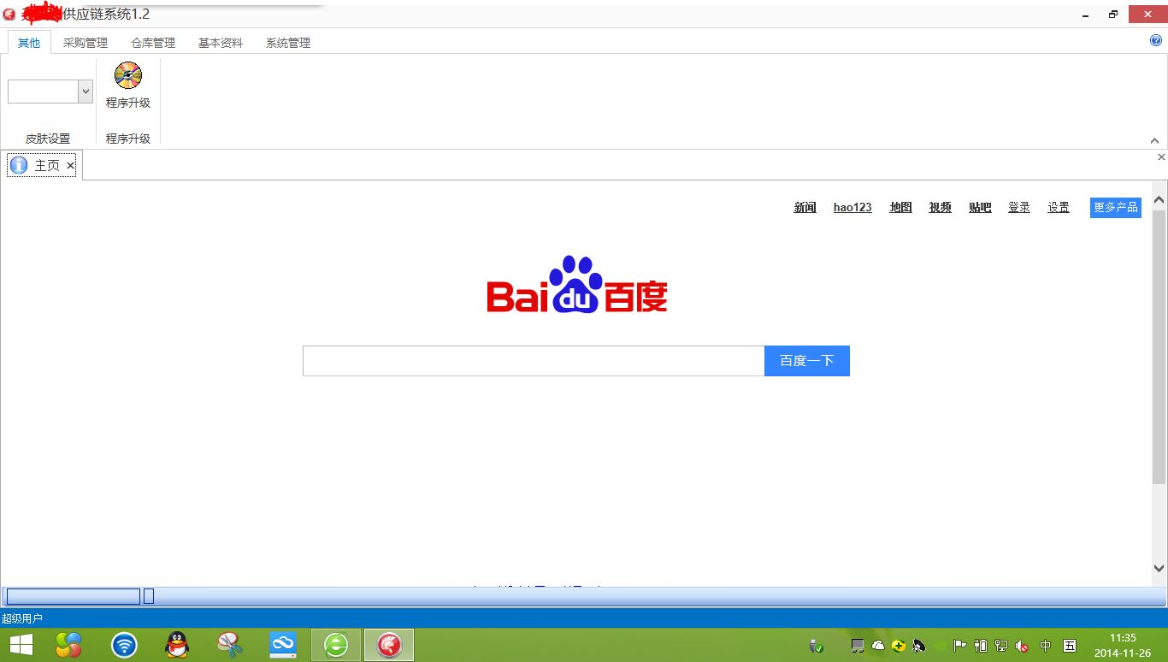Open the 仓库管理 ribbon tab
Image resolution: width=1168 pixels, height=662 pixels.
pyautogui.click(x=153, y=43)
